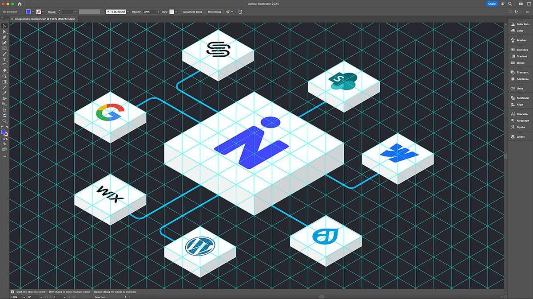This screenshot has width=533, height=299.
Task: Expand the Opacity slider arrow
Action: coord(159,12)
